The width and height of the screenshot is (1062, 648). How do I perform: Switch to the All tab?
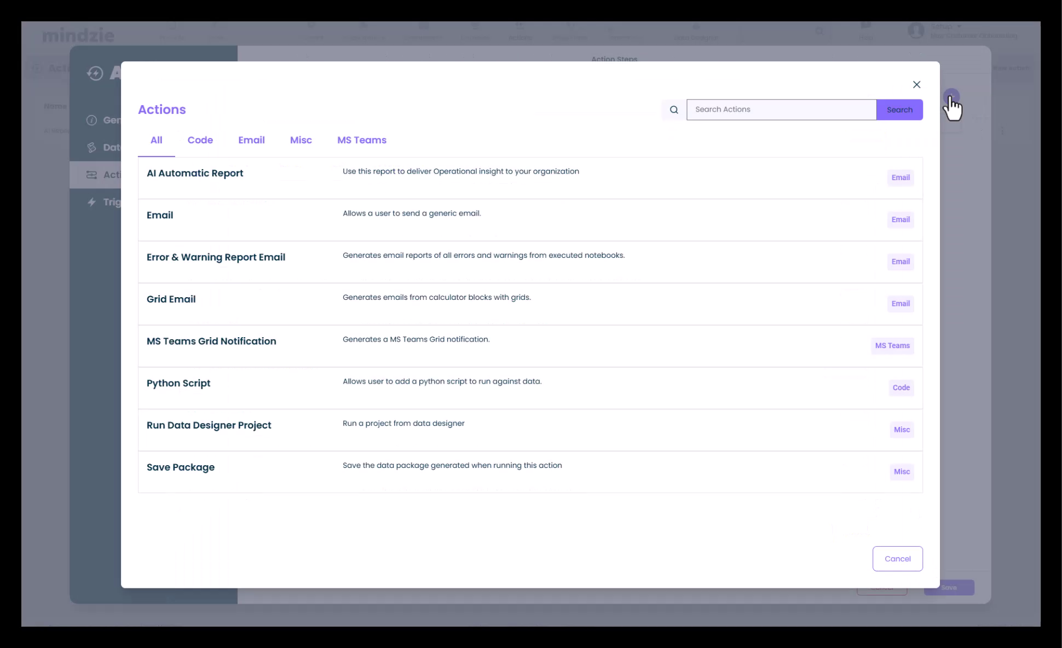[x=156, y=140]
